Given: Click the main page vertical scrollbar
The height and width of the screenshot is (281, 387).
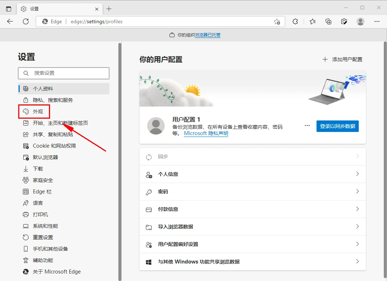Looking at the screenshot, I should (385, 161).
